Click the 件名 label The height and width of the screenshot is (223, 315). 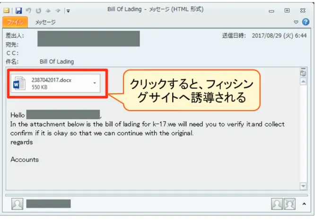pos(12,61)
